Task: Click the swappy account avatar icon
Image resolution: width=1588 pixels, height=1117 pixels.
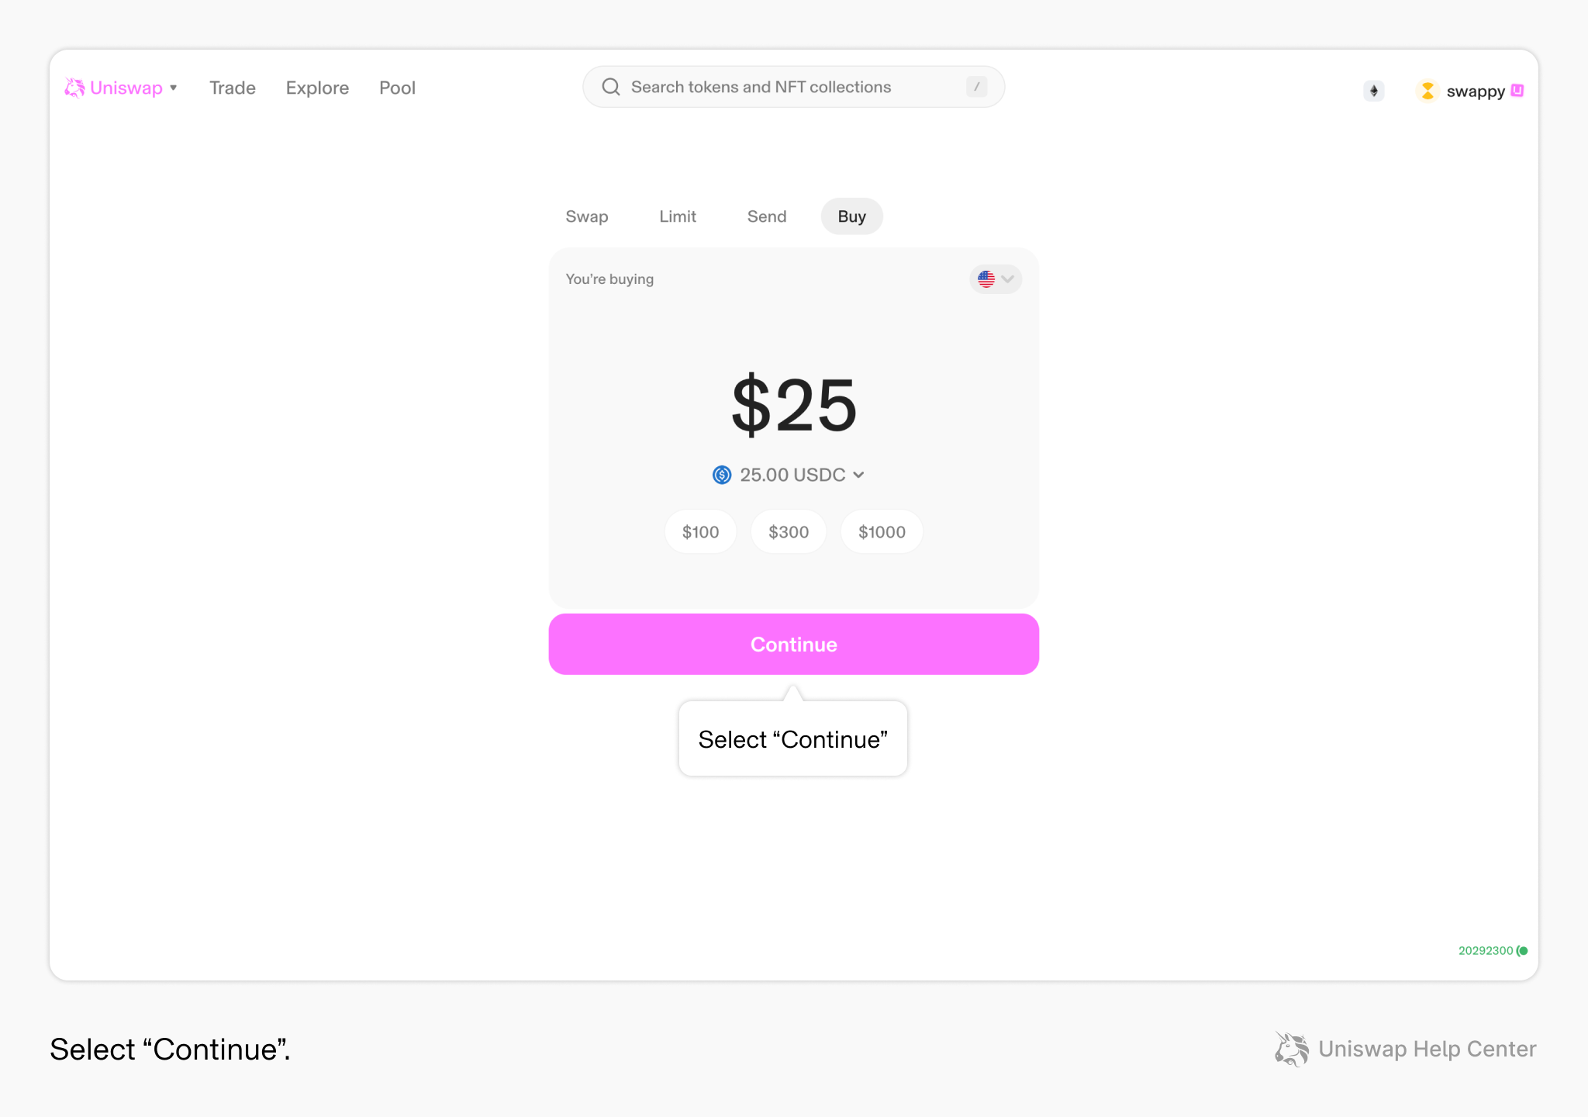Action: click(x=1427, y=91)
